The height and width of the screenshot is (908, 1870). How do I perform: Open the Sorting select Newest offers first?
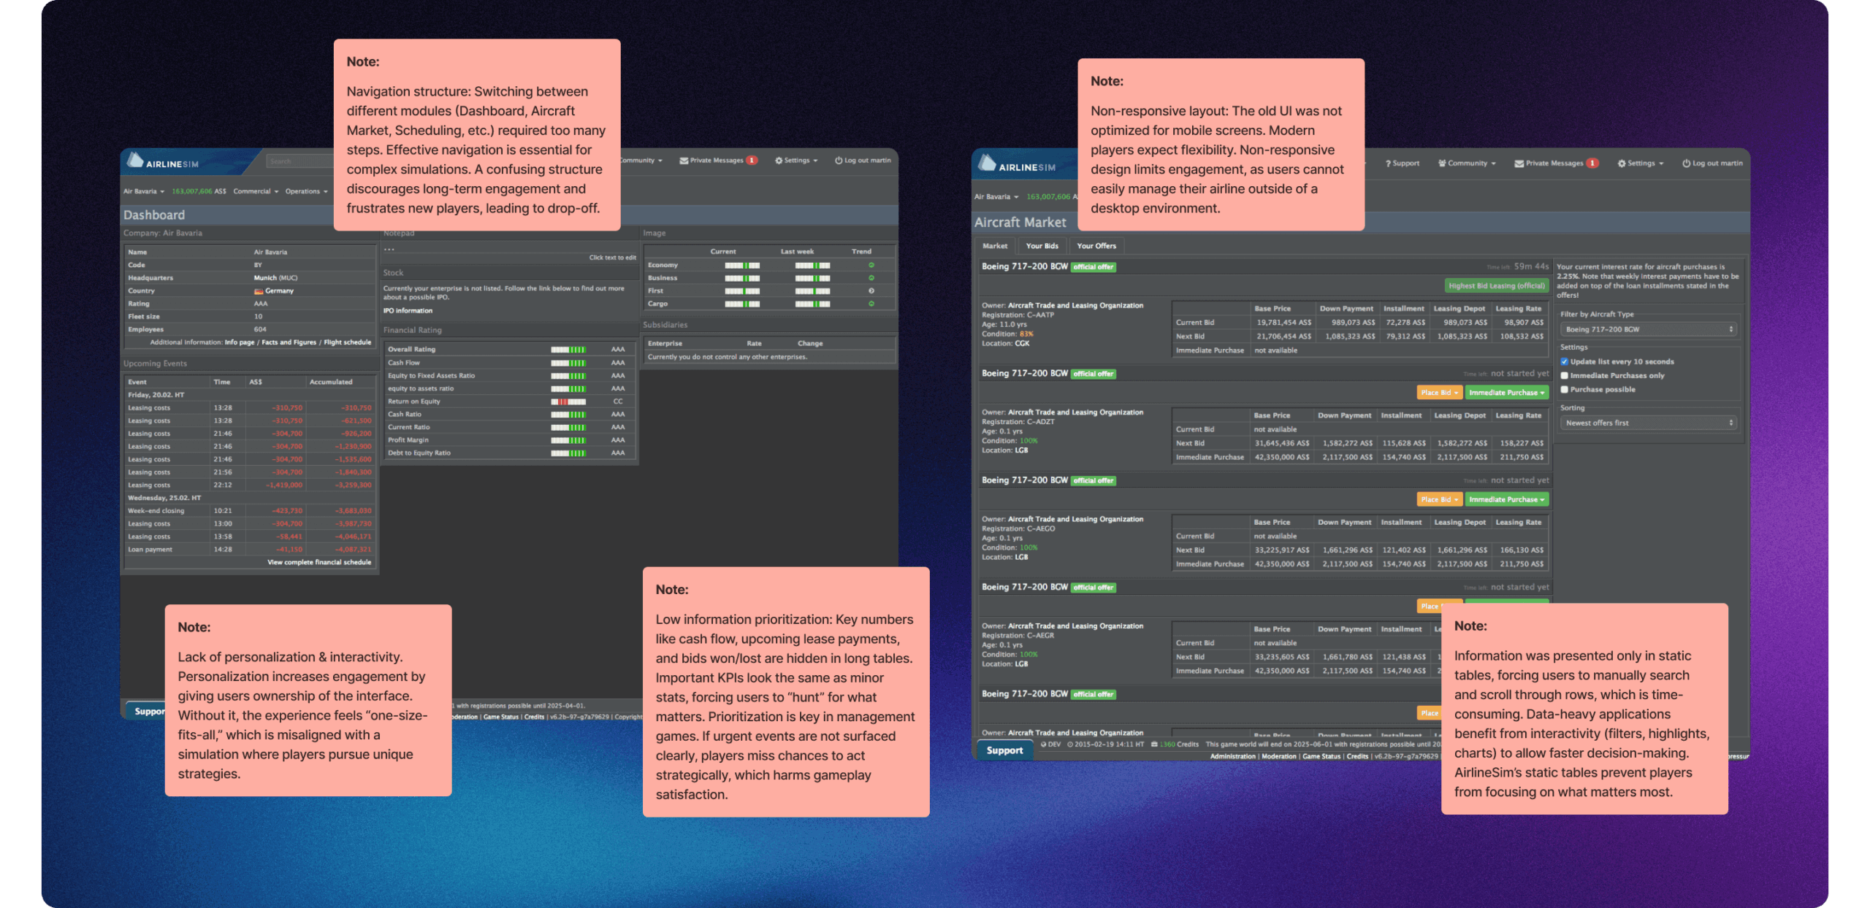1649,423
